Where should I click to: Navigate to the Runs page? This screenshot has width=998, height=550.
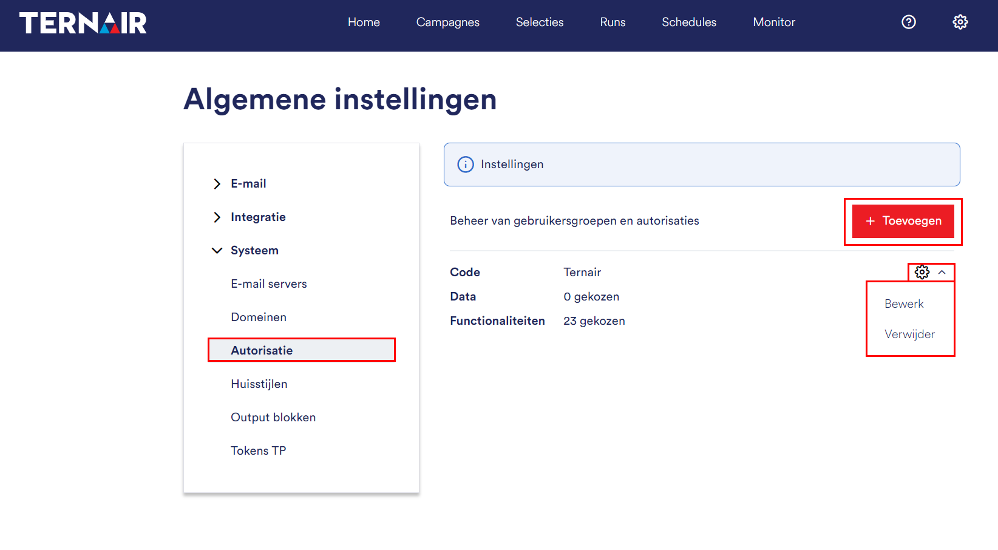point(613,22)
